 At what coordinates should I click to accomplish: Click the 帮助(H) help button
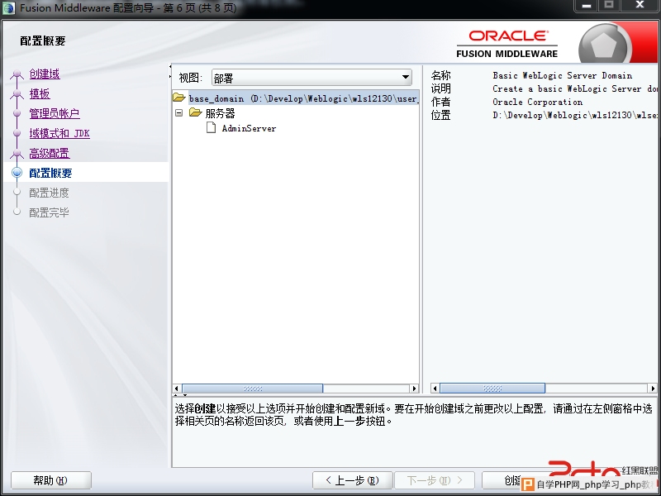pos(50,480)
